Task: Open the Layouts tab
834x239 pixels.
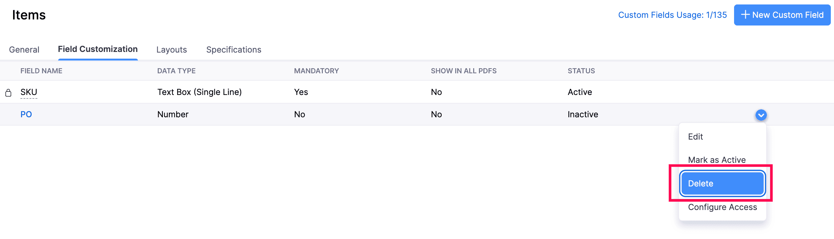Action: click(171, 50)
